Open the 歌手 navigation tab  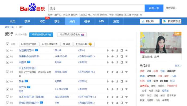pyautogui.click(x=57, y=21)
